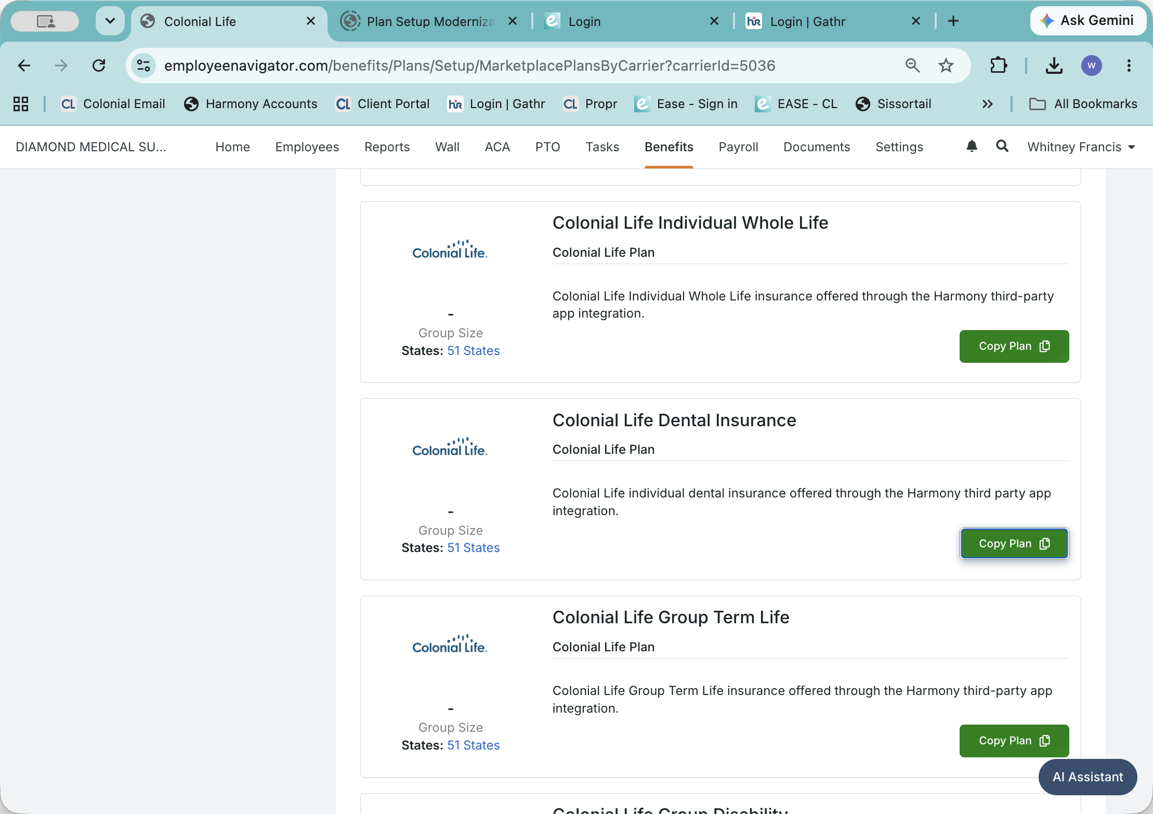Open the Reports menu

(x=387, y=147)
